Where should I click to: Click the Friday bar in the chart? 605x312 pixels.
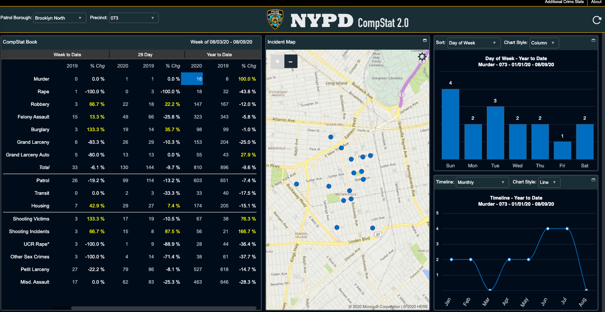tap(562, 150)
